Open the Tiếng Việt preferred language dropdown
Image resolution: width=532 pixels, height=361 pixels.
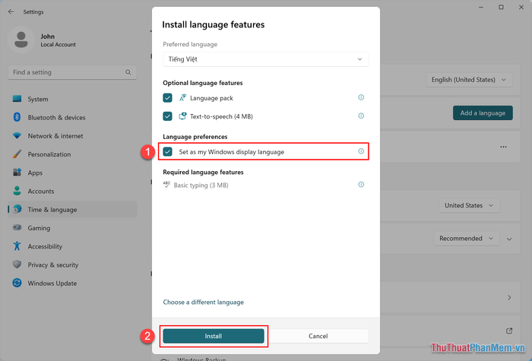[x=266, y=59]
